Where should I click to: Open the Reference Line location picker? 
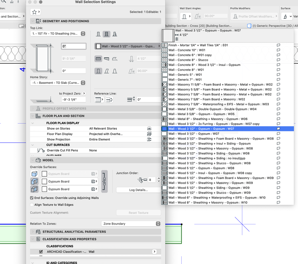coord(99,99)
